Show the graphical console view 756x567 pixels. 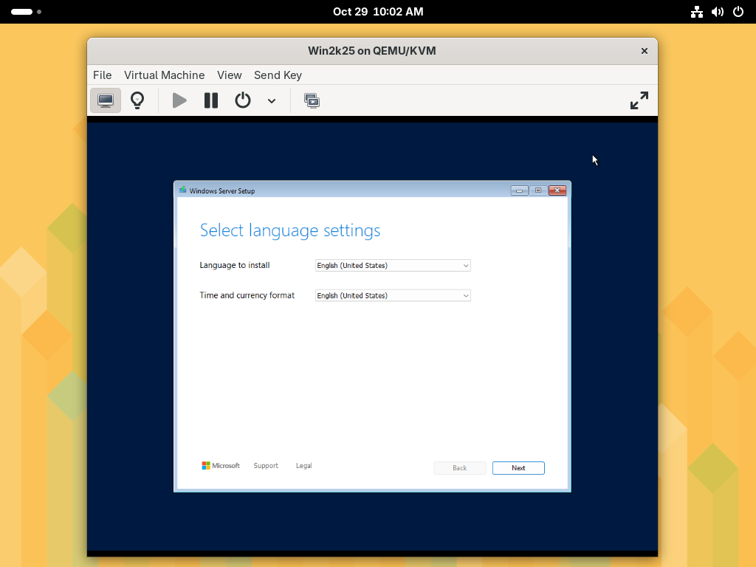pos(106,100)
